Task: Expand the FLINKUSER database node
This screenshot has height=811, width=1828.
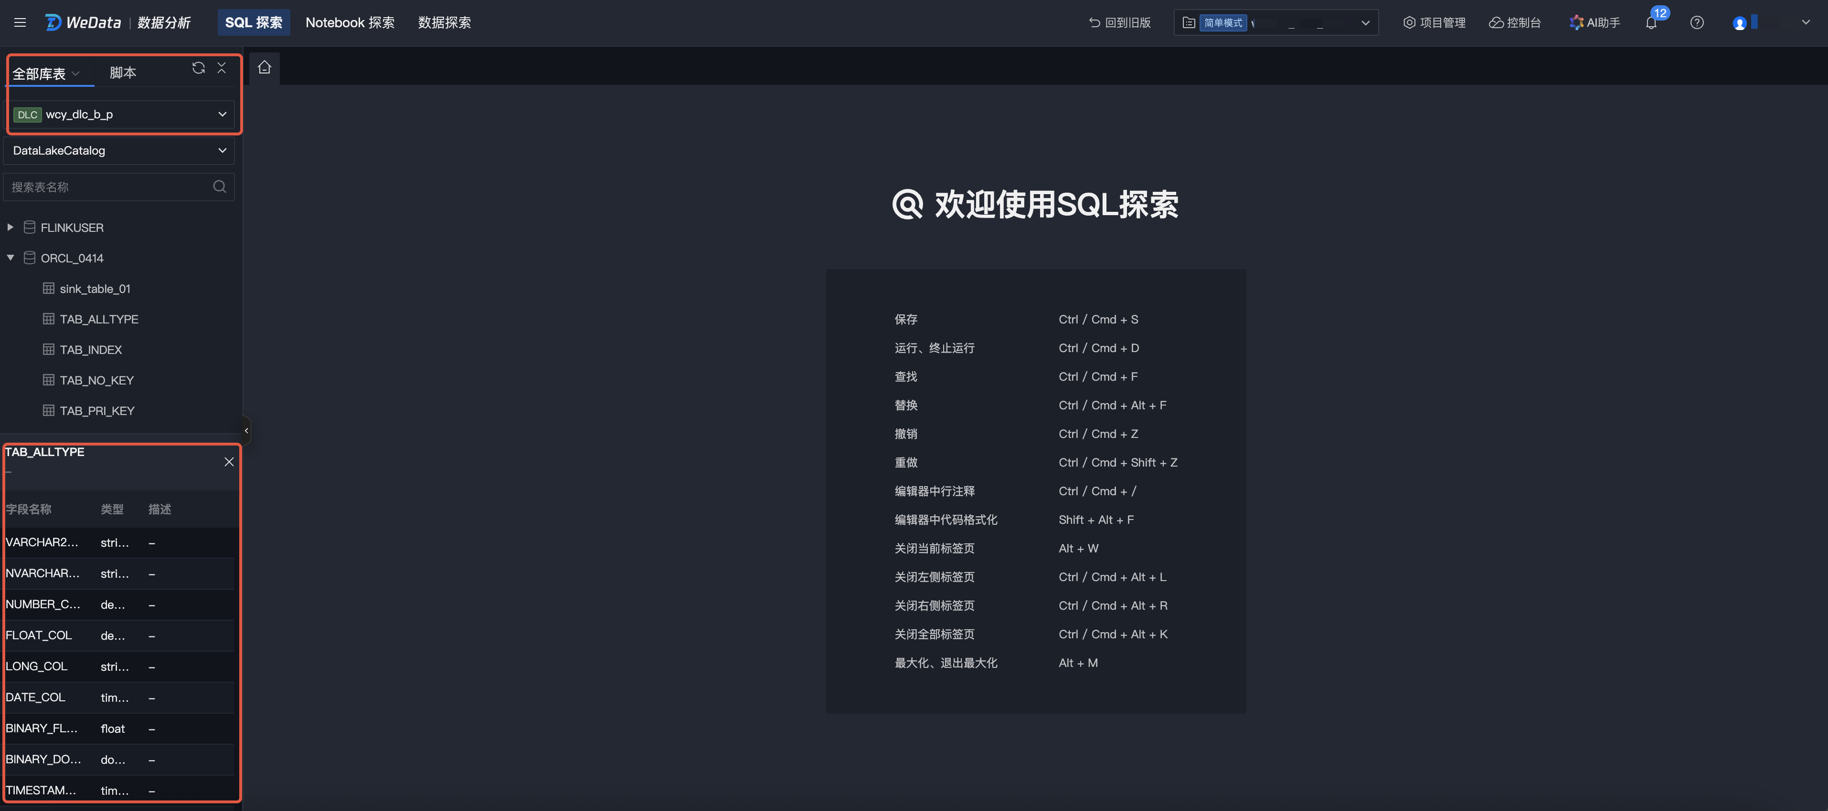Action: (x=10, y=228)
